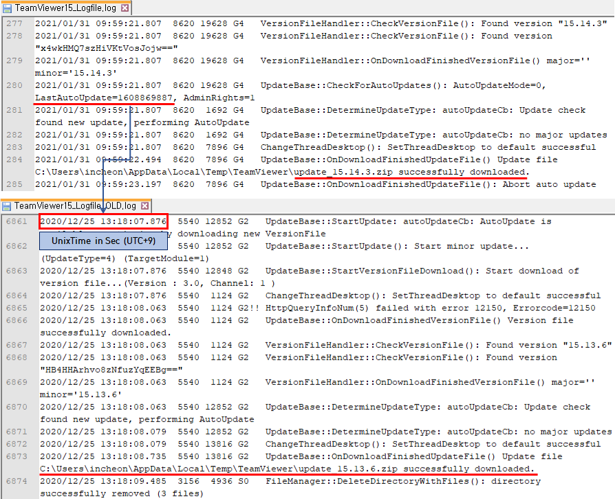Click line number 281 in margin
Screen dimensions: 615x499
[x=14, y=110]
